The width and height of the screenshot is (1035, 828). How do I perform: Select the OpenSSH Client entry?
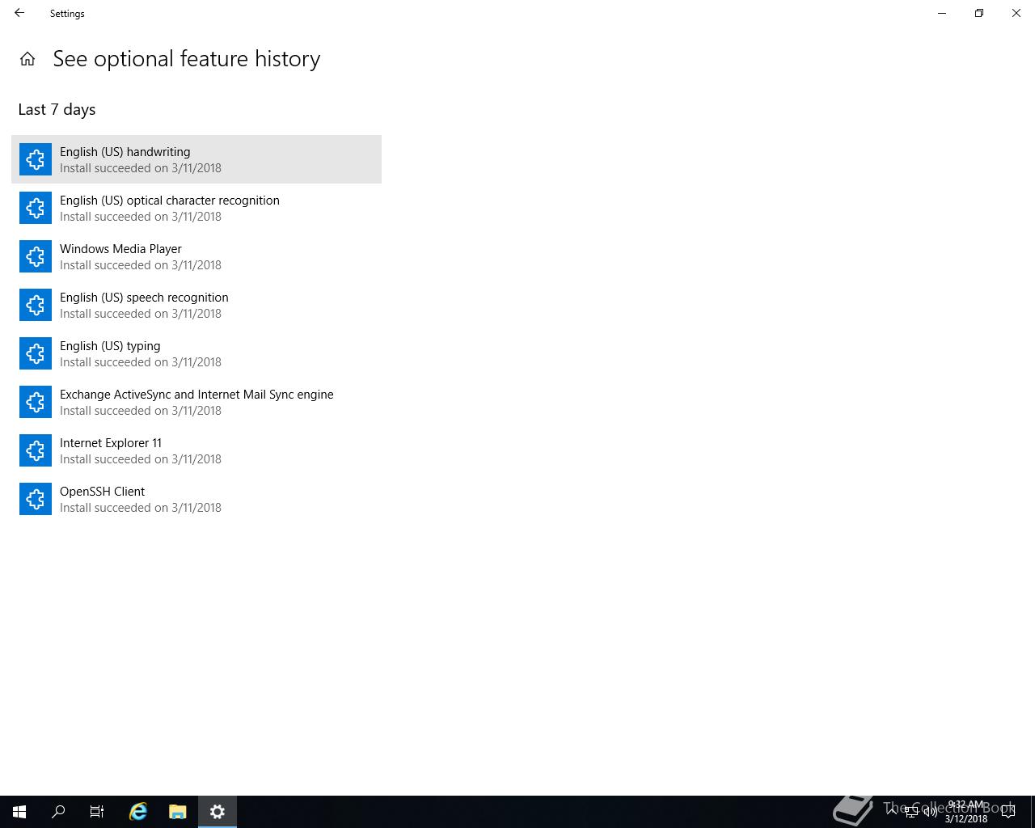pos(196,499)
